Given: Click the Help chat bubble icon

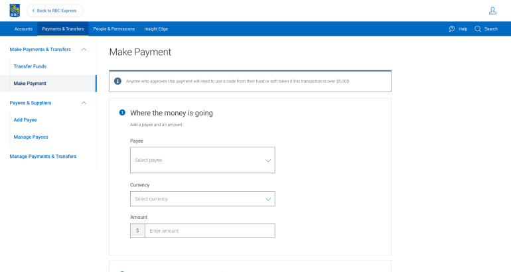Looking at the screenshot, I should 452,29.
